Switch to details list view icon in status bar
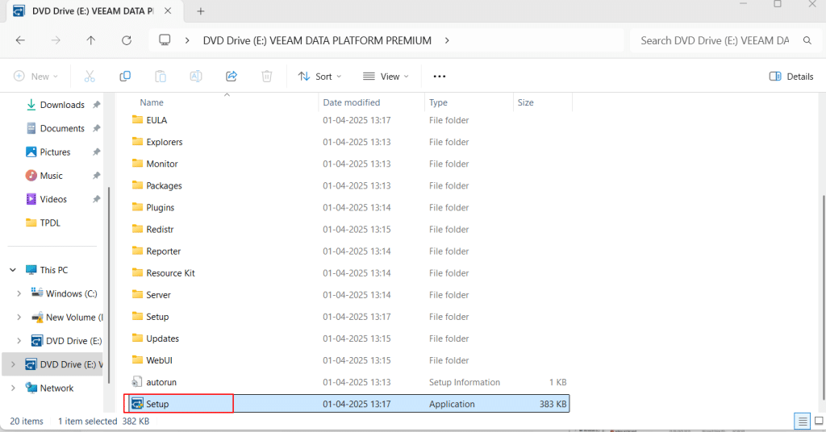Viewport: 826px width, 432px height. 803,421
